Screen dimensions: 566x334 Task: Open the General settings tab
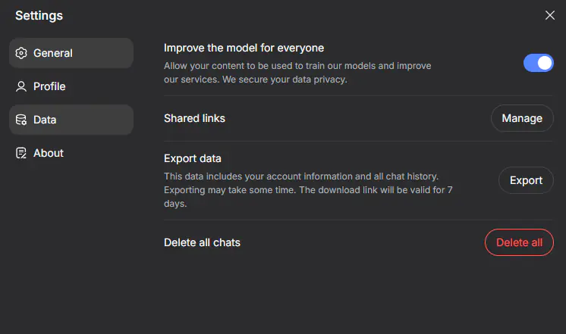pos(71,53)
